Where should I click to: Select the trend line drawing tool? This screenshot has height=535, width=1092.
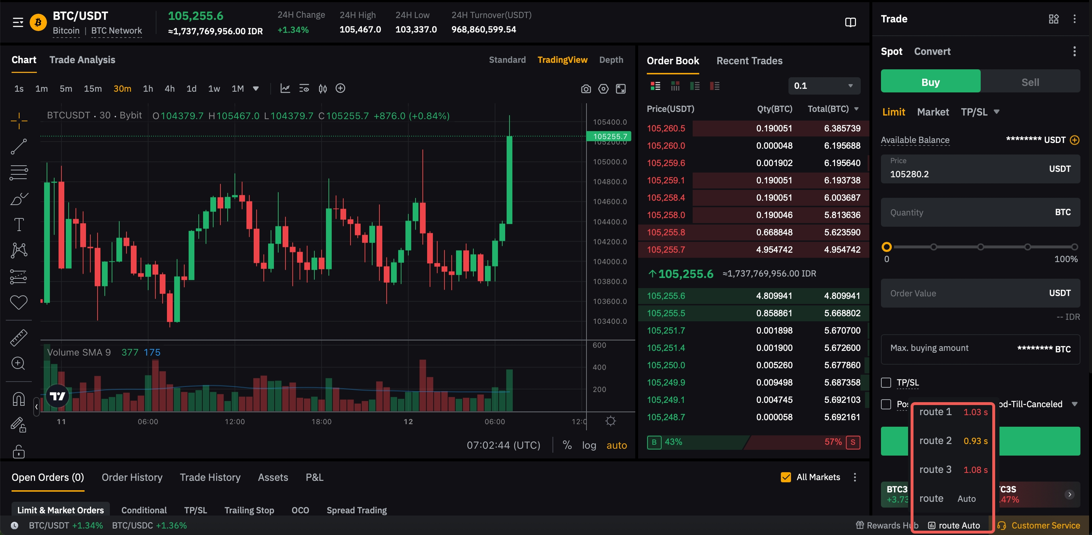pyautogui.click(x=19, y=147)
